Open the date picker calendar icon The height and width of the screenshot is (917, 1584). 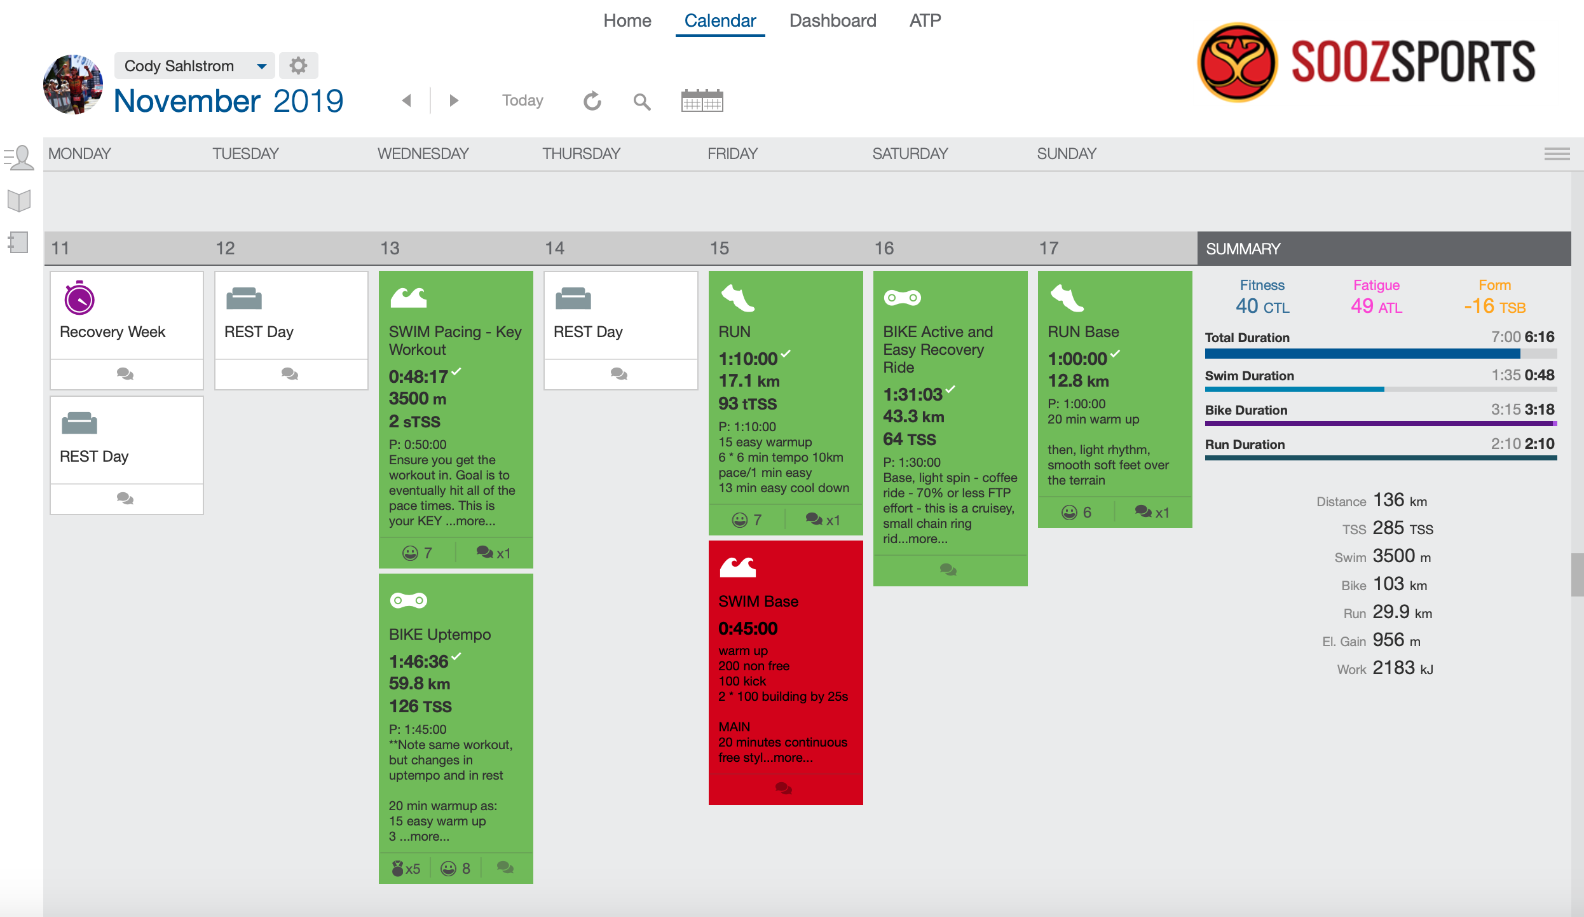pos(702,101)
